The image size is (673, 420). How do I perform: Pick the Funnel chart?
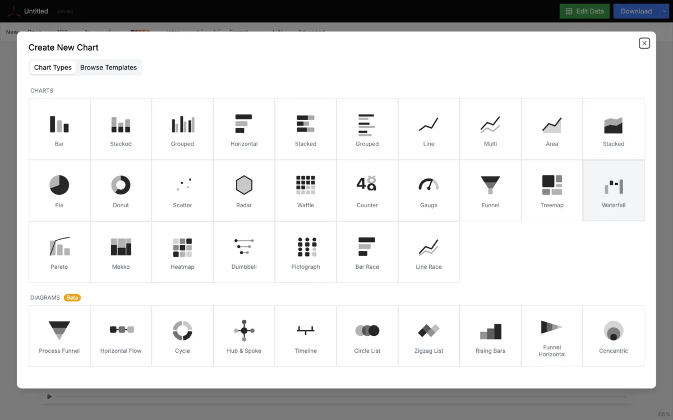click(x=491, y=190)
